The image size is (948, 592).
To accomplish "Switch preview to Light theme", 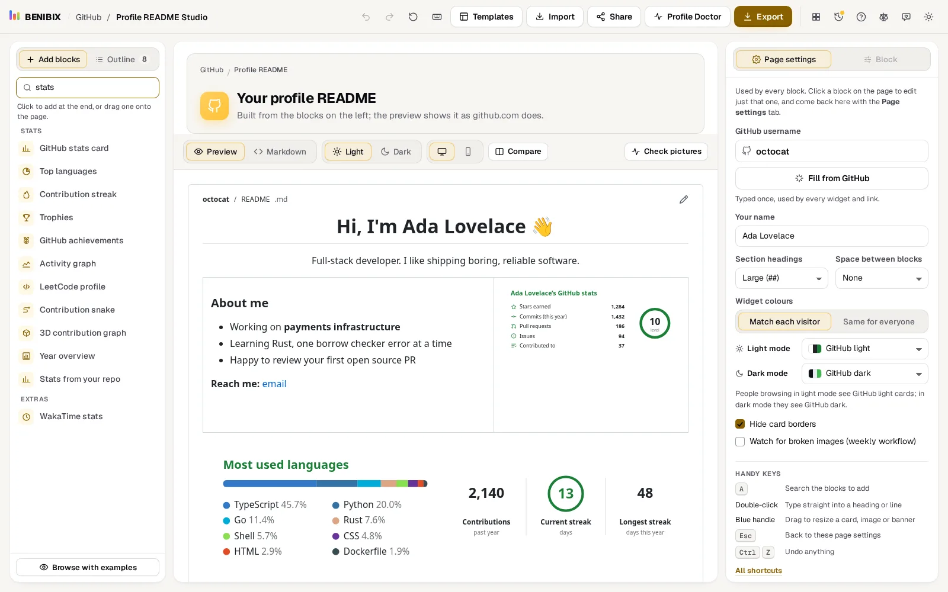I will 348,152.
